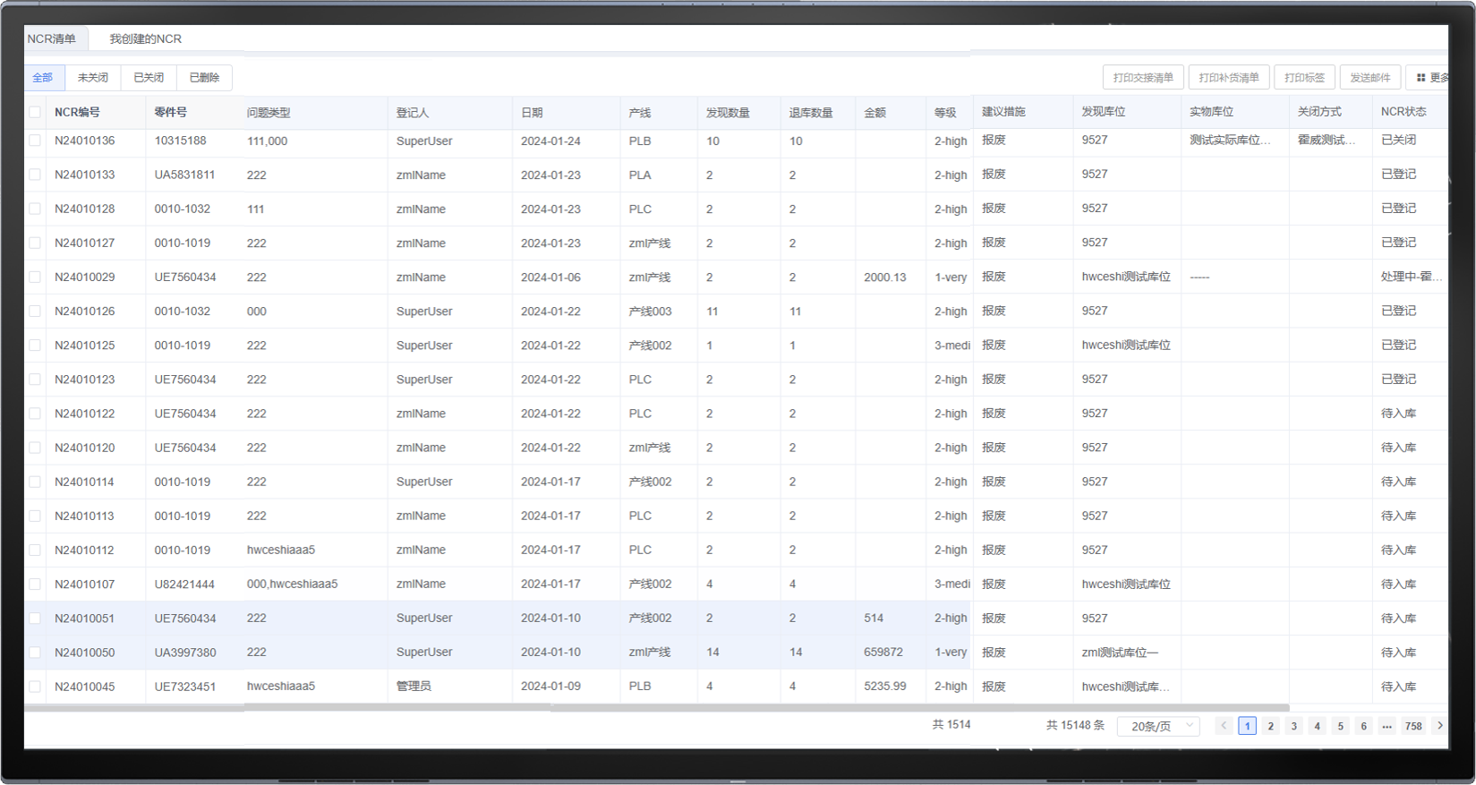Click the 日期 column header
Screen dimensions: 1476x785
532,113
